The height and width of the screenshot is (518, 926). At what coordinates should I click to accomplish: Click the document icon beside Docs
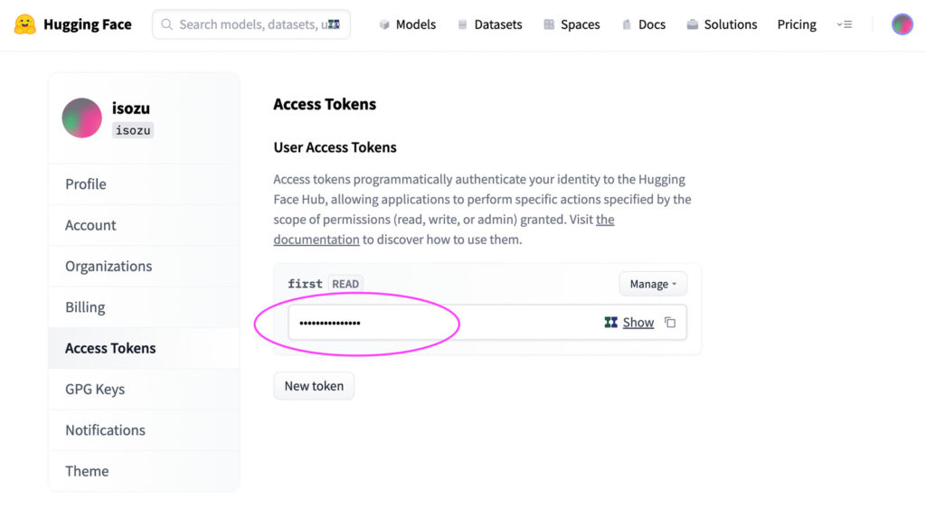pos(626,24)
